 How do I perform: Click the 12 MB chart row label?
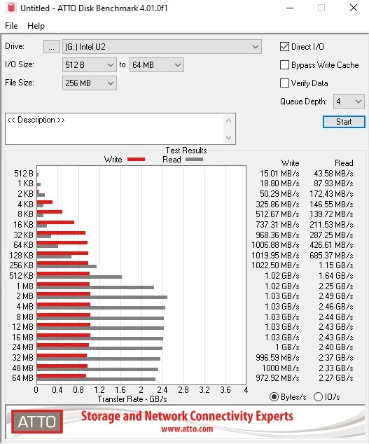pyautogui.click(x=22, y=327)
